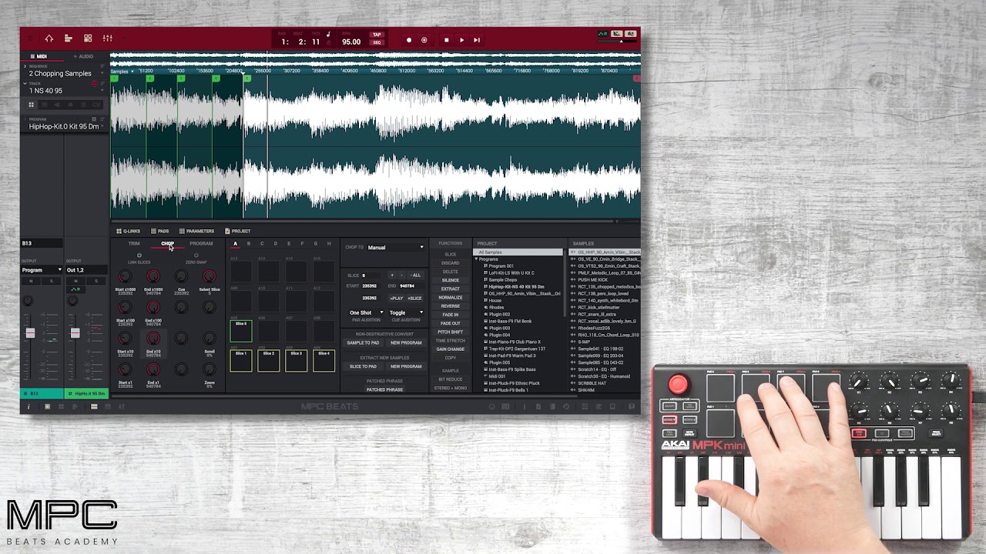Click the BPM value 95.00
The height and width of the screenshot is (554, 986).
[x=351, y=42]
